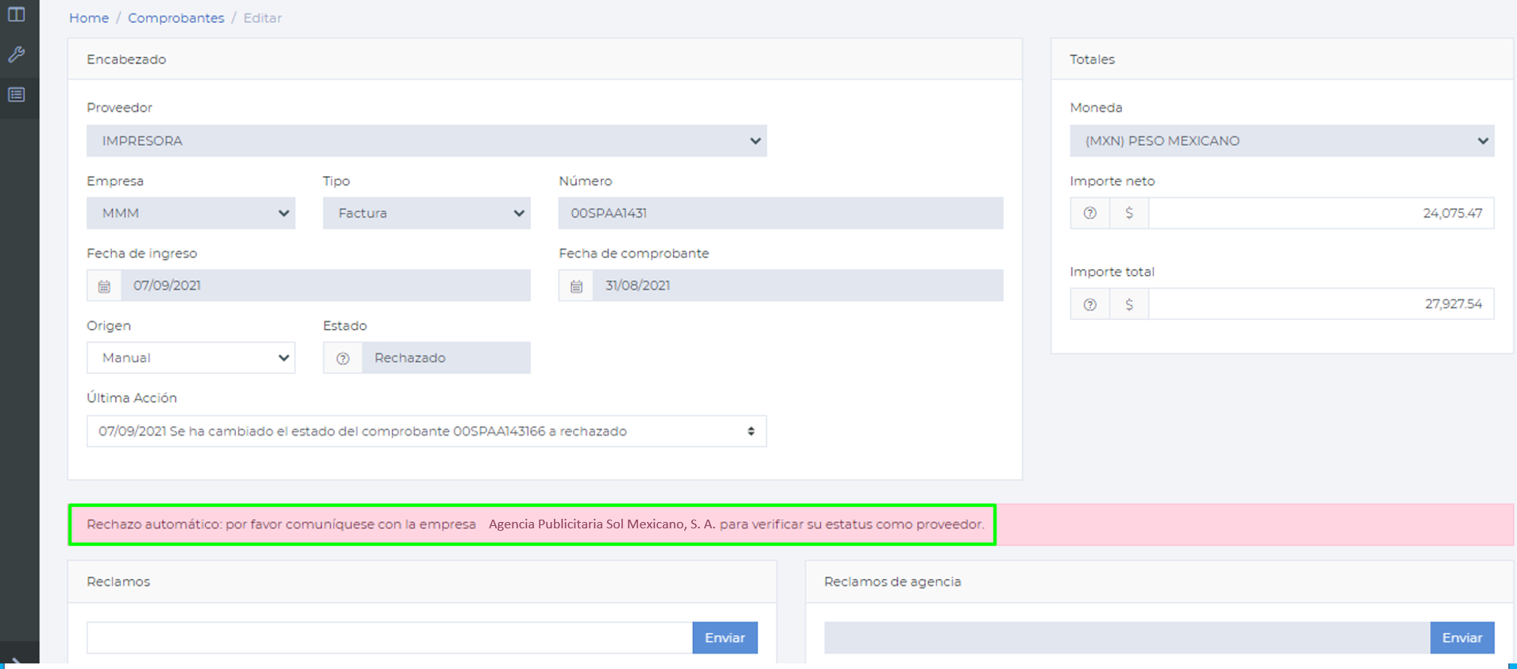Open the list document icon in sidebar
Screen dimensions: 1517x669
(16, 95)
